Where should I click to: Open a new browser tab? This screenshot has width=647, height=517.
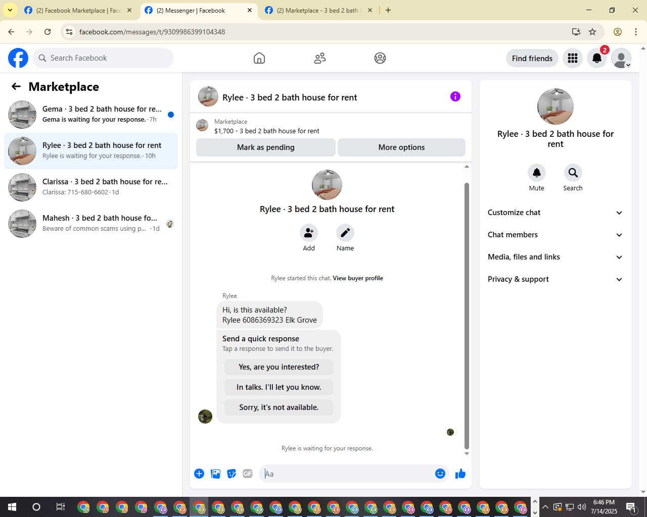coord(388,10)
